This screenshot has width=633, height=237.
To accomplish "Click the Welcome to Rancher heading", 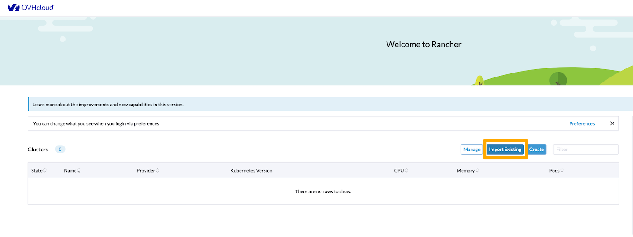I will (x=424, y=44).
